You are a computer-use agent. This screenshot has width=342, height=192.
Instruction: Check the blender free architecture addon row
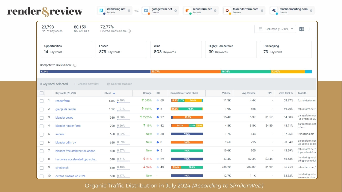click(x=41, y=151)
